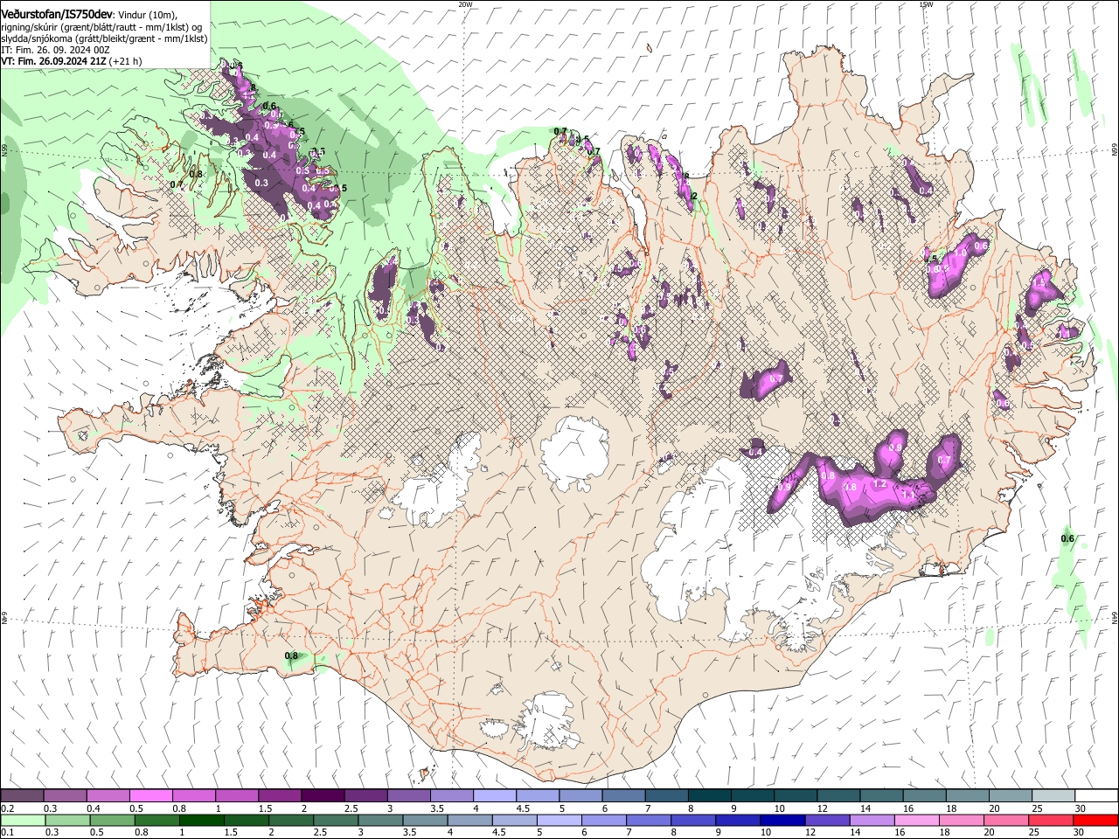Click the 0.8 precipitation value on the southwest coast
This screenshot has width=1119, height=839.
pos(292,655)
